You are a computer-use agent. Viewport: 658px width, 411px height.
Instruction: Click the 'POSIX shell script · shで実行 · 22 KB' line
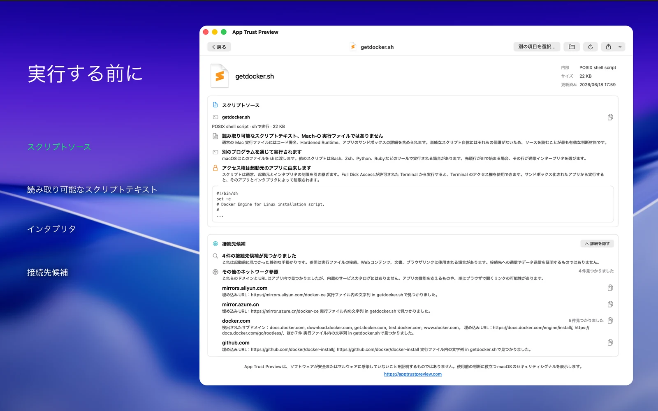[248, 127]
